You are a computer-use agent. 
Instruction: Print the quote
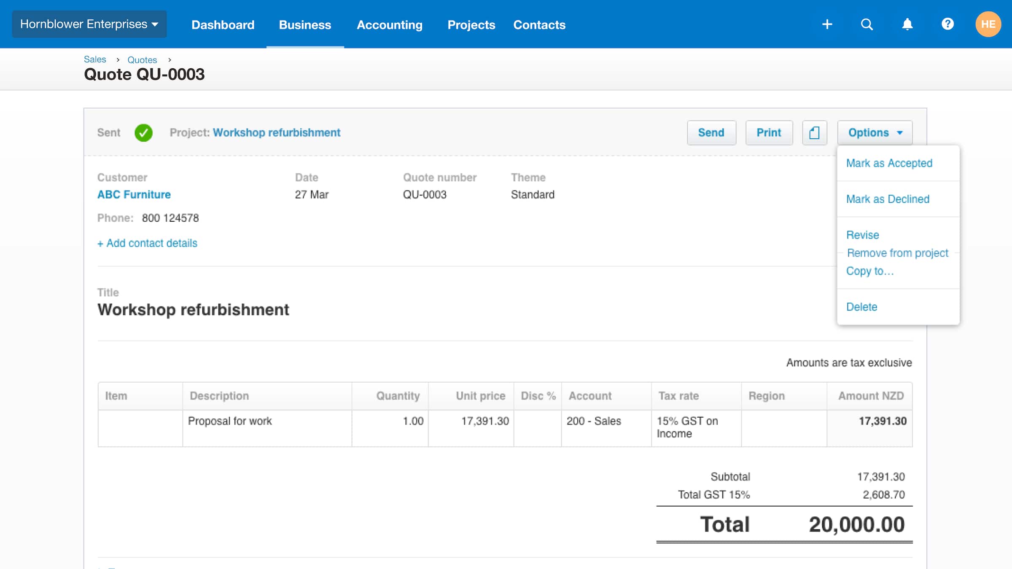[x=769, y=132]
